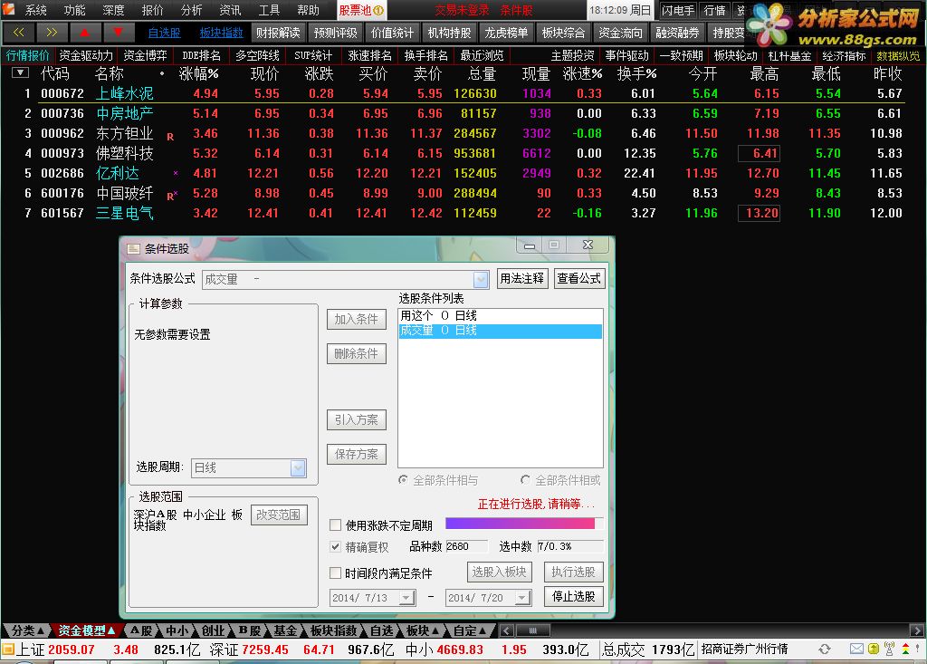The image size is (927, 664).
Task: Switch to the 创业 bottom tab
Action: [213, 630]
